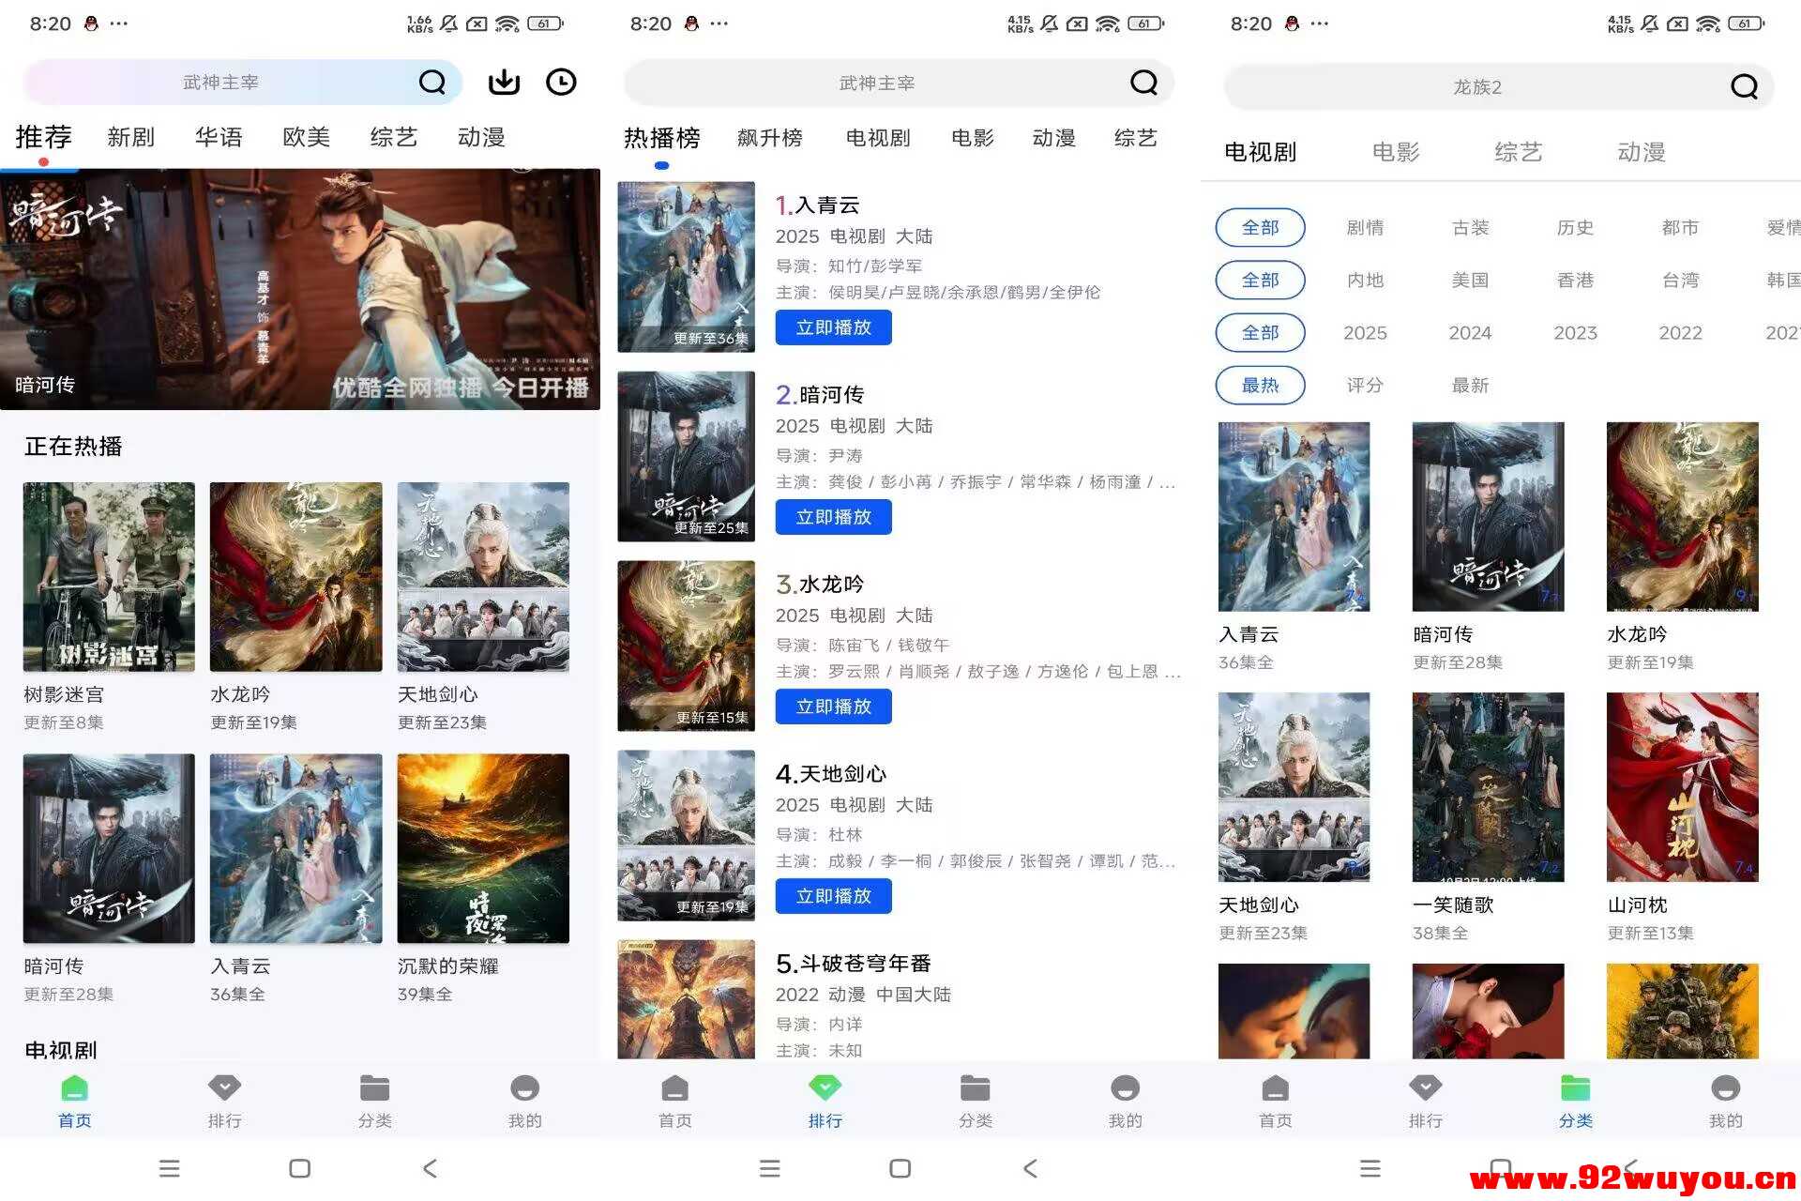Tap the search icon on the 热播榜 screen
This screenshot has width=1801, height=1201.
(1143, 82)
